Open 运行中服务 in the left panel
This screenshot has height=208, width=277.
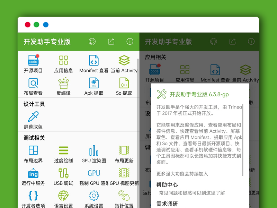point(33,177)
